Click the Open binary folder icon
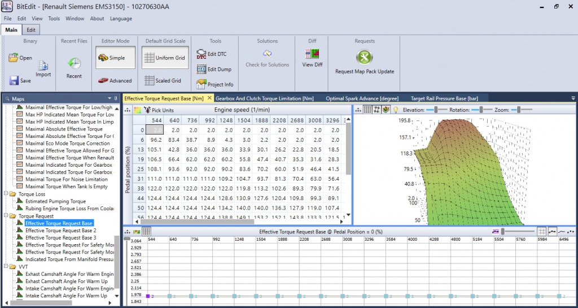 [x=14, y=58]
